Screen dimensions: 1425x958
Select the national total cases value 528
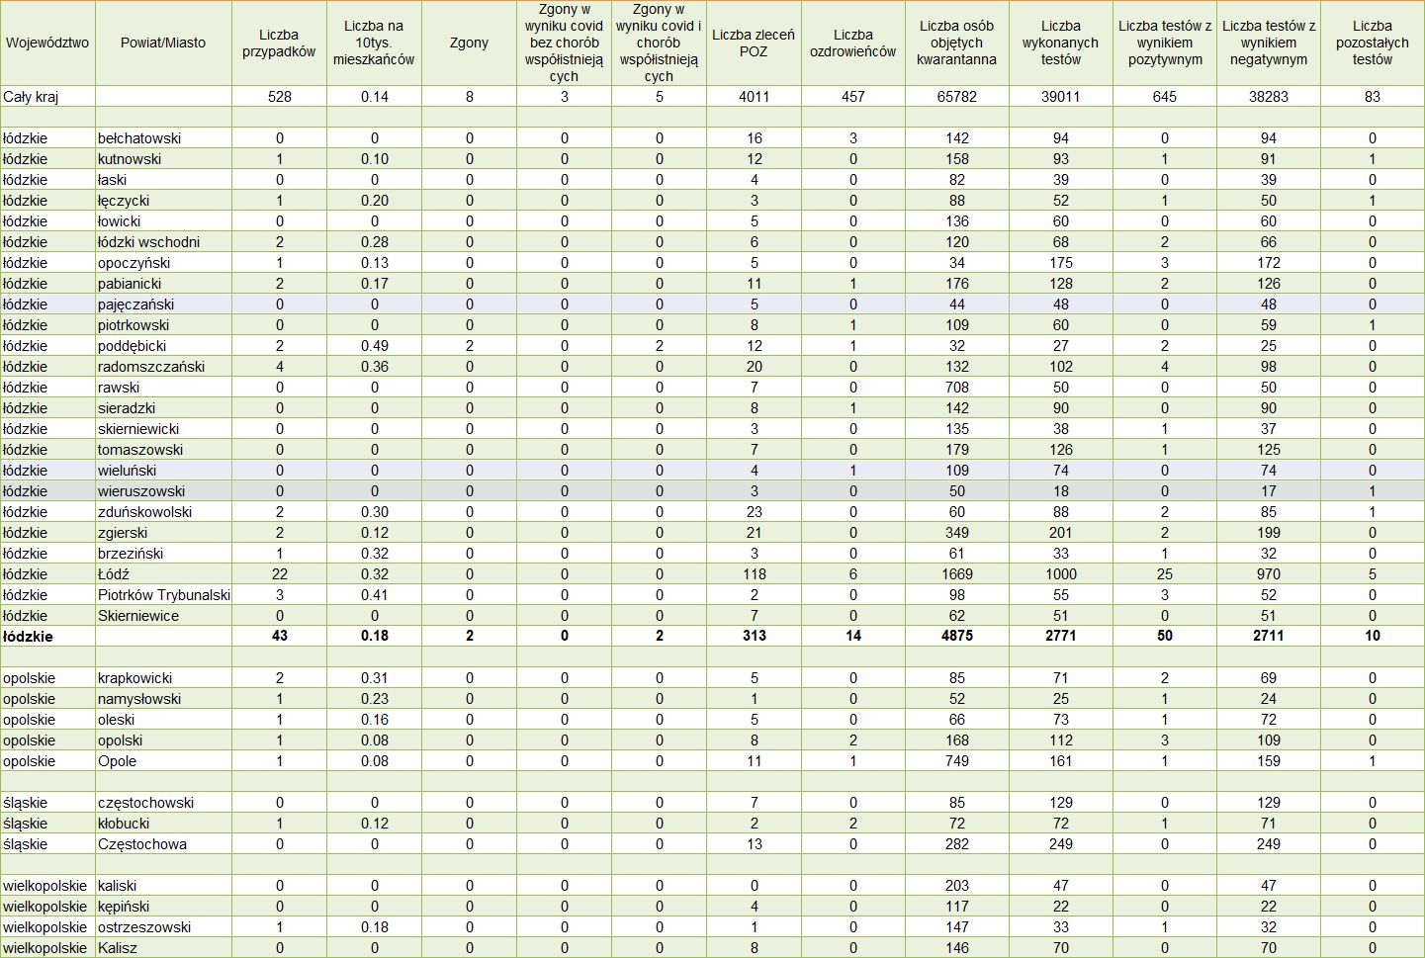click(279, 97)
